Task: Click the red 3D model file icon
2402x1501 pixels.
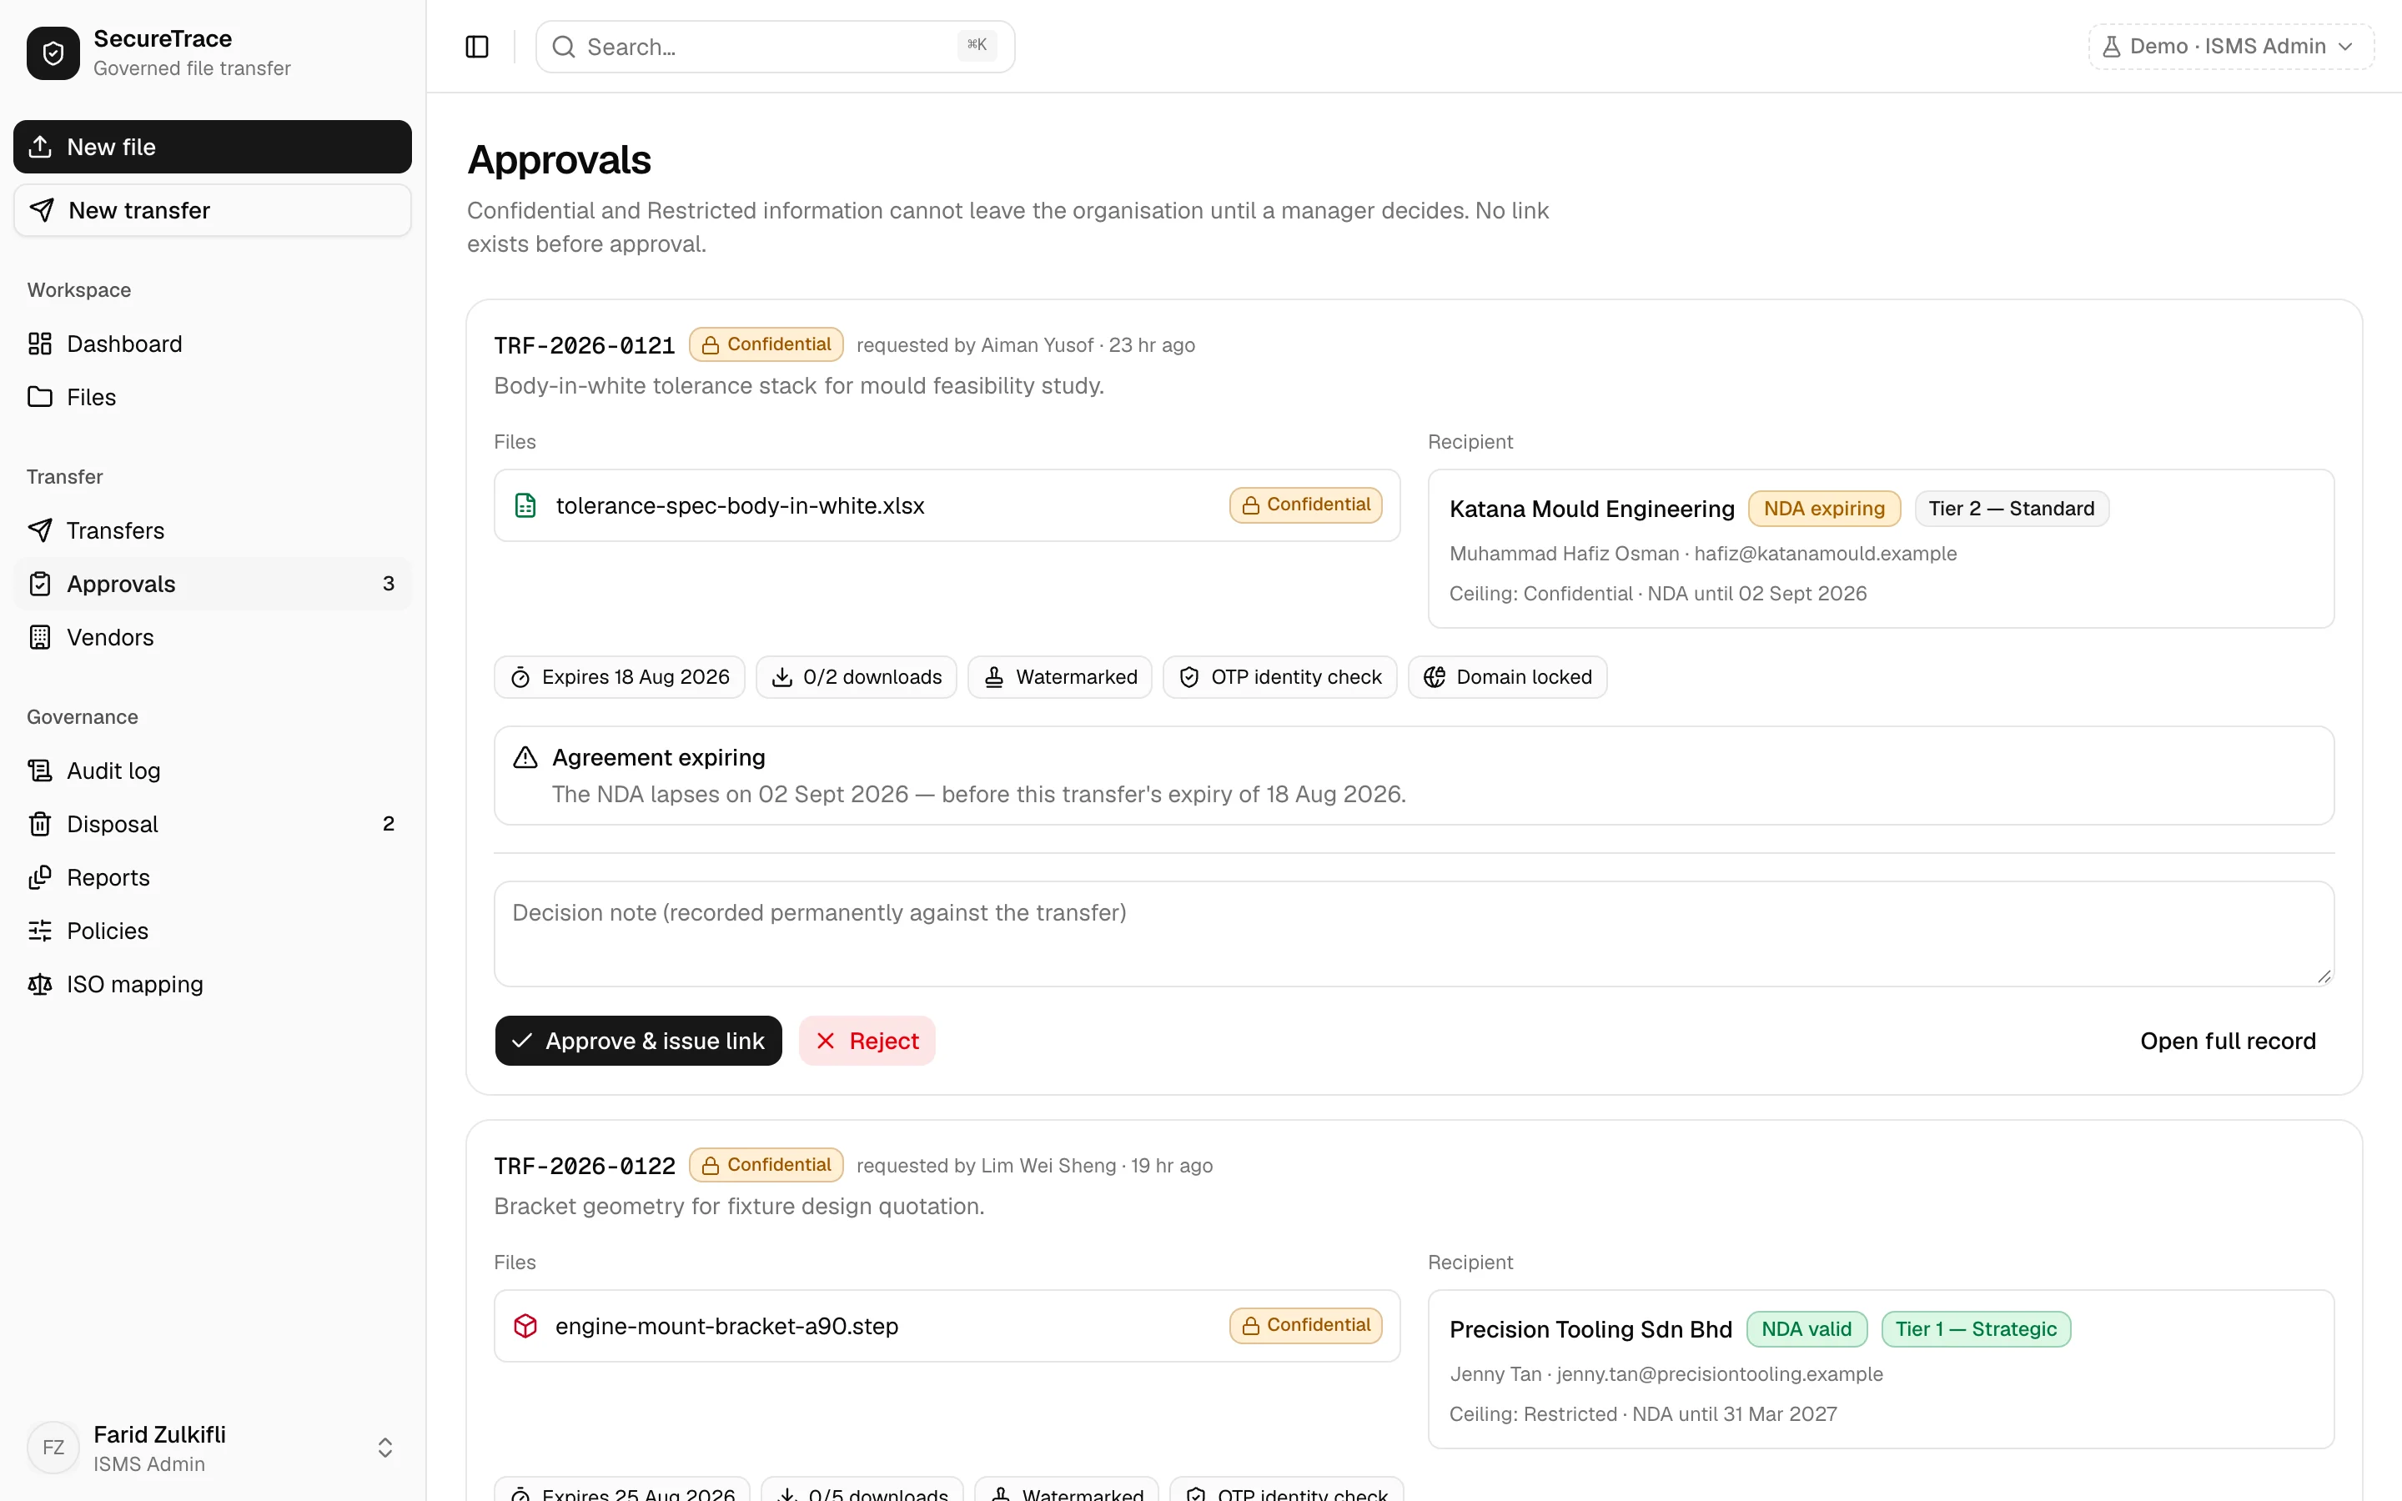Action: (525, 1326)
